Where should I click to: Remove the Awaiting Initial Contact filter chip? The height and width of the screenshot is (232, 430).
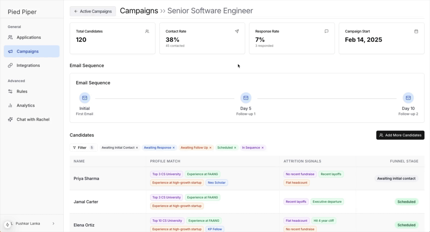(137, 148)
